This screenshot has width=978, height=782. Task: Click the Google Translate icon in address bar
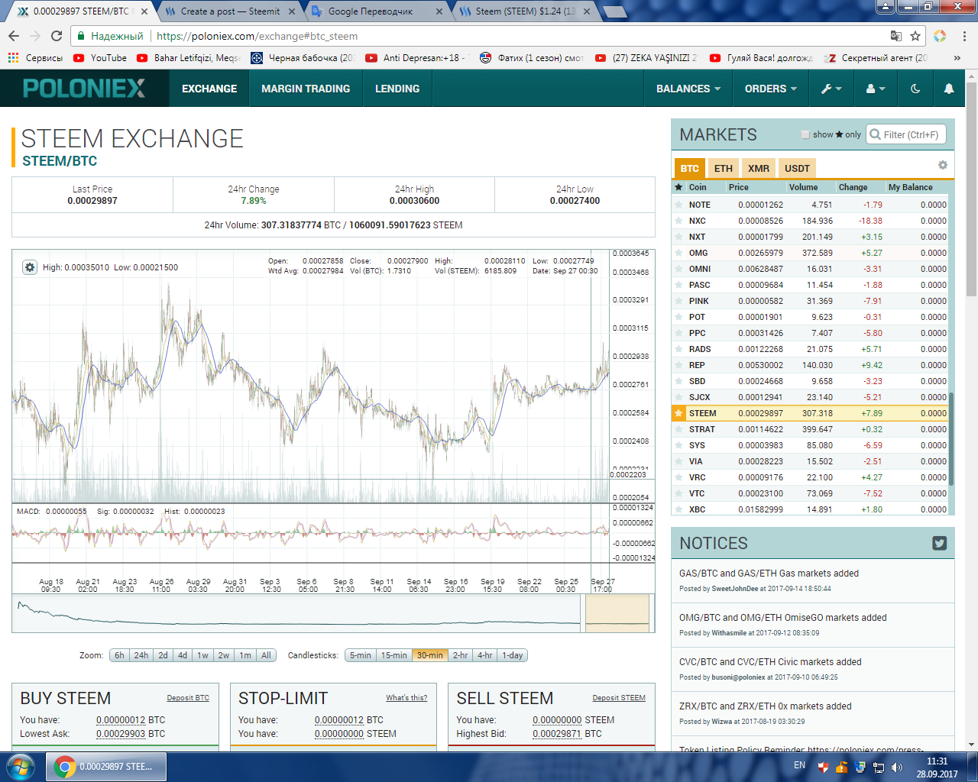[896, 36]
